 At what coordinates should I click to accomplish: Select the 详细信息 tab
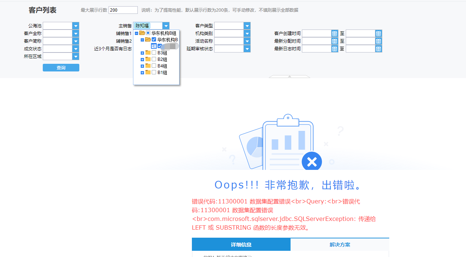pos(241,245)
